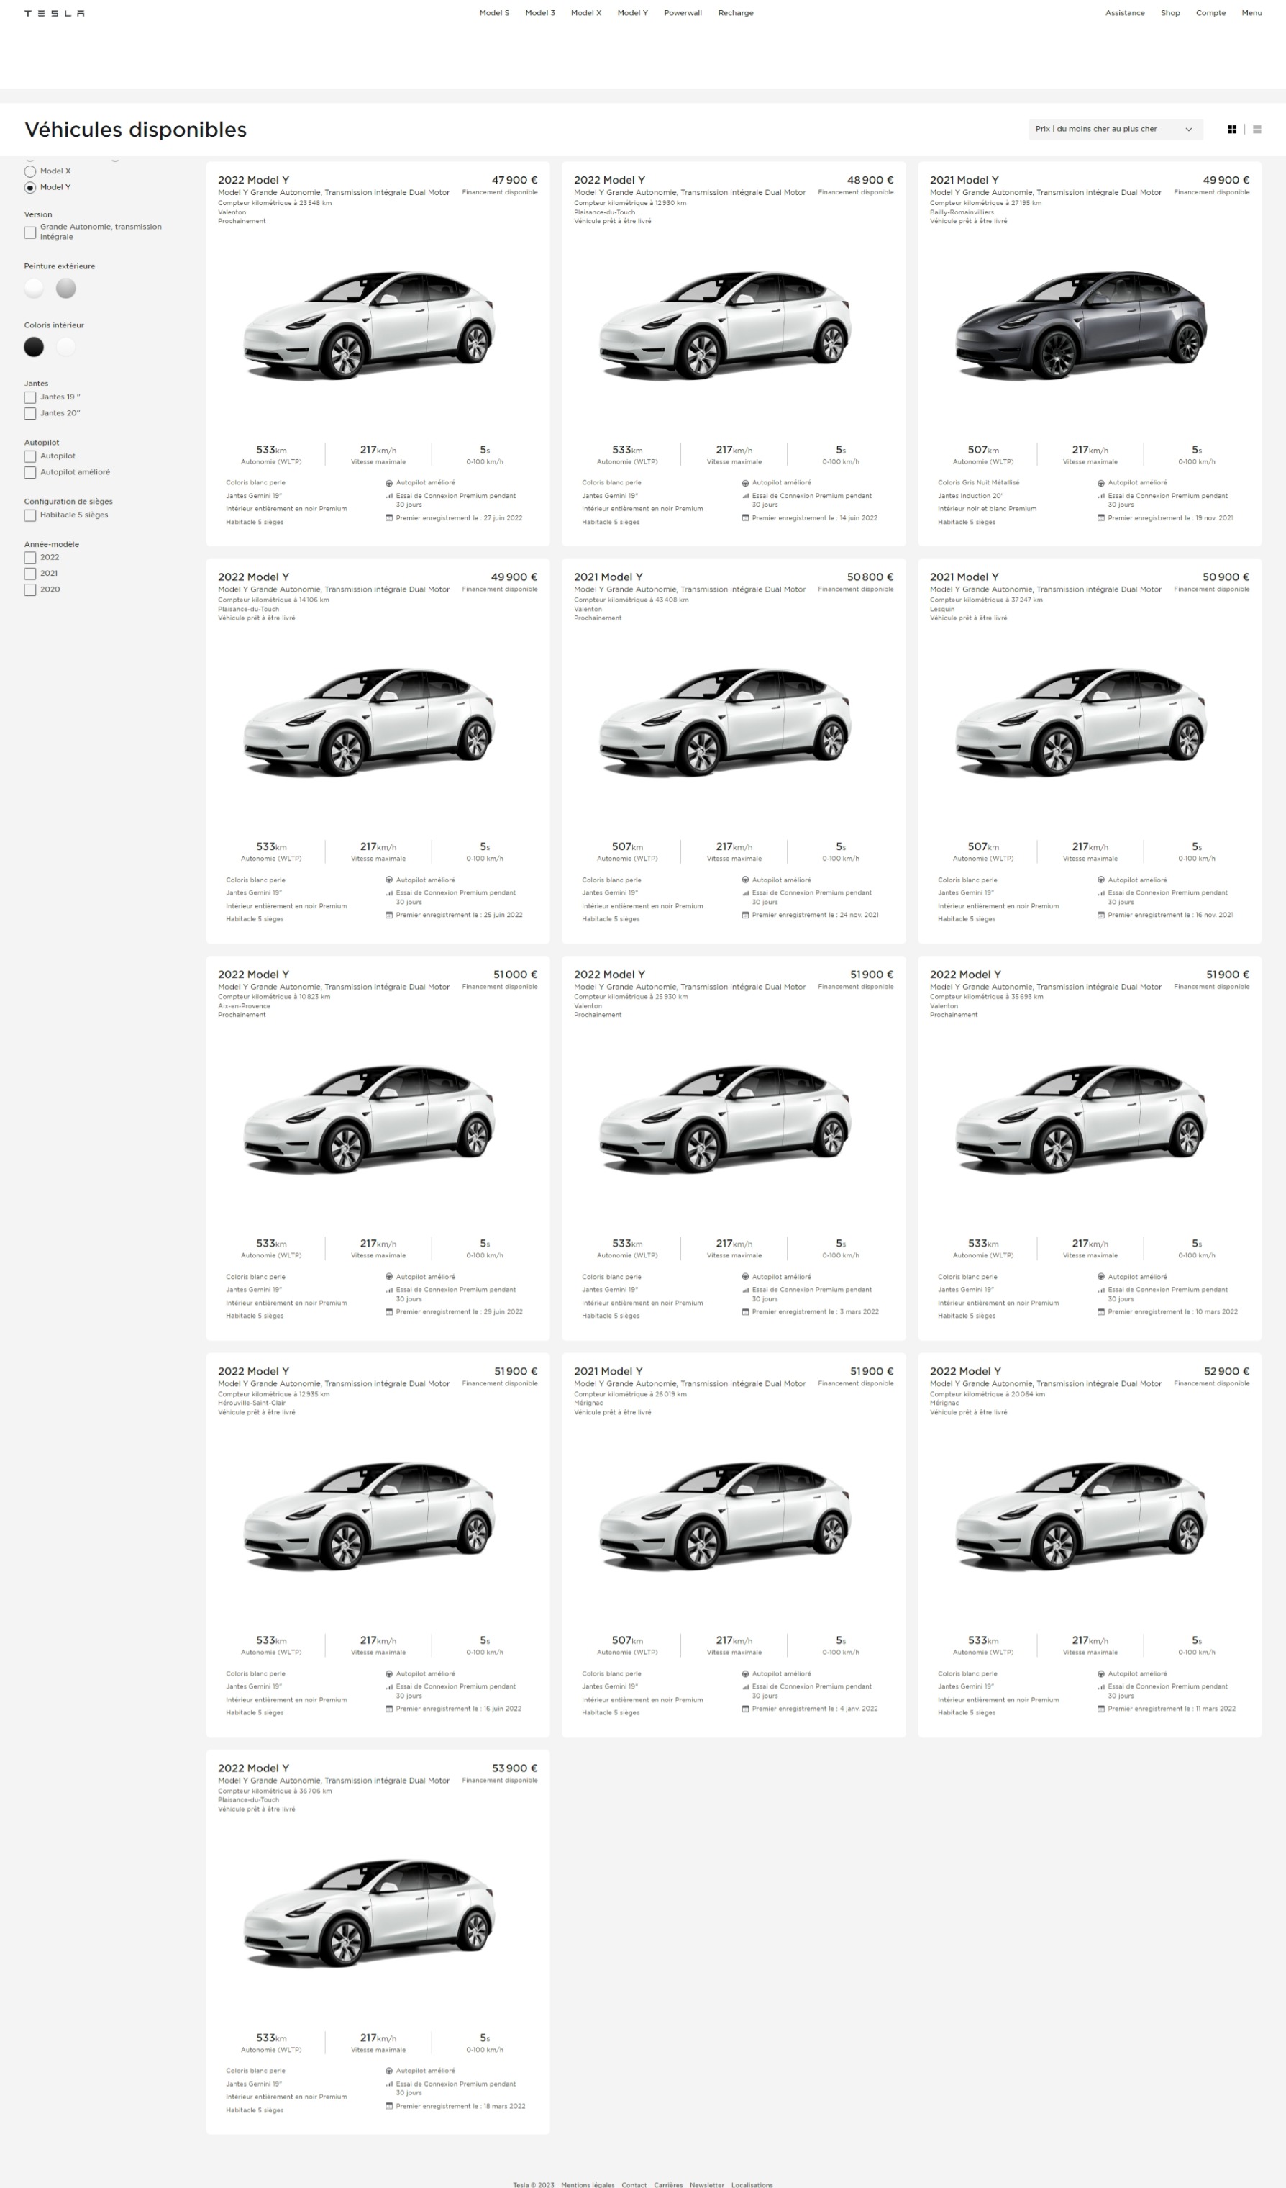Check Grande Autonomie, transmission intégrale version

point(30,232)
